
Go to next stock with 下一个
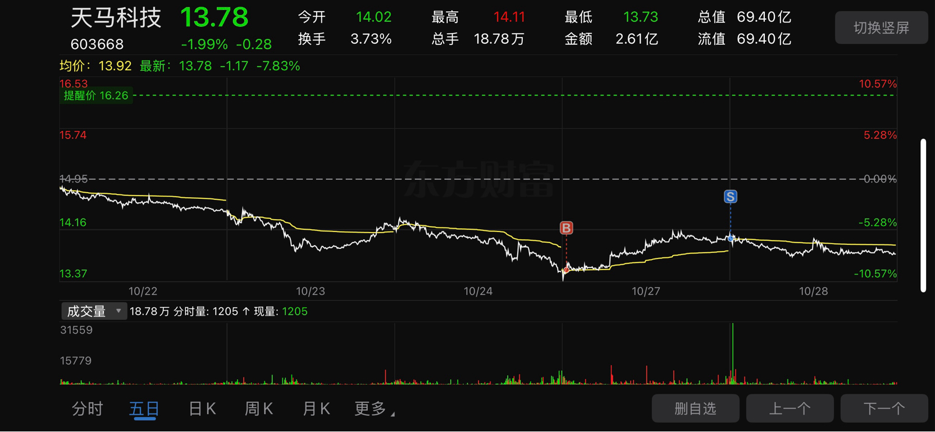pyautogui.click(x=884, y=408)
